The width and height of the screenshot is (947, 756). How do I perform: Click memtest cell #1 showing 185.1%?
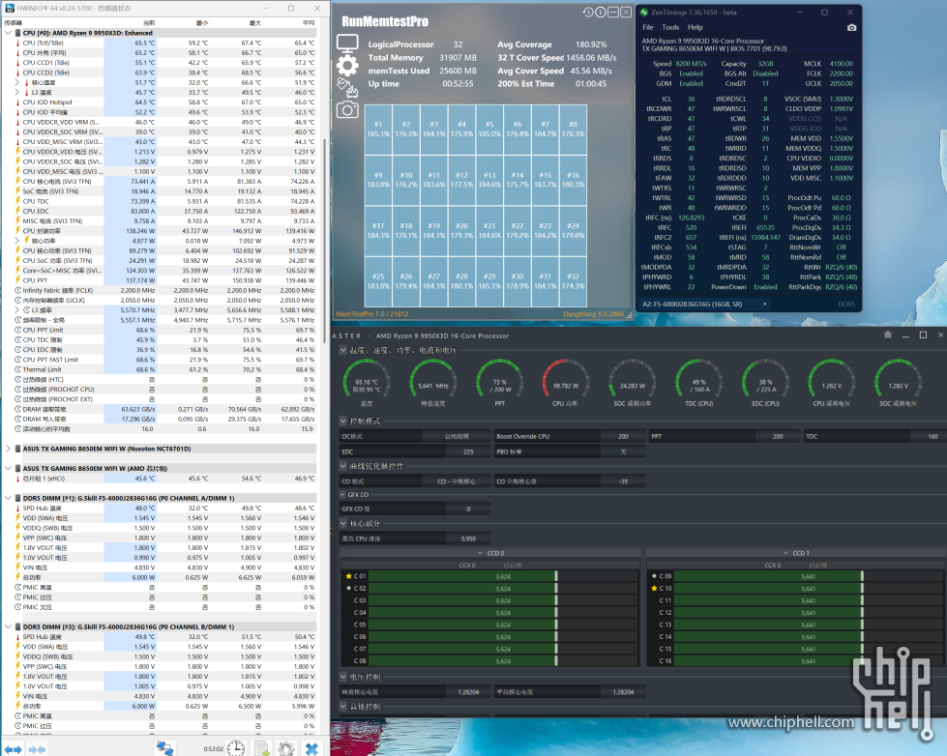pyautogui.click(x=378, y=130)
